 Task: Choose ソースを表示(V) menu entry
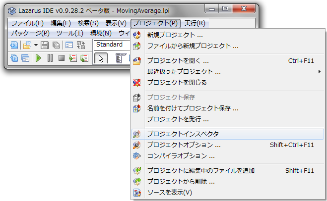[x=228, y=193]
